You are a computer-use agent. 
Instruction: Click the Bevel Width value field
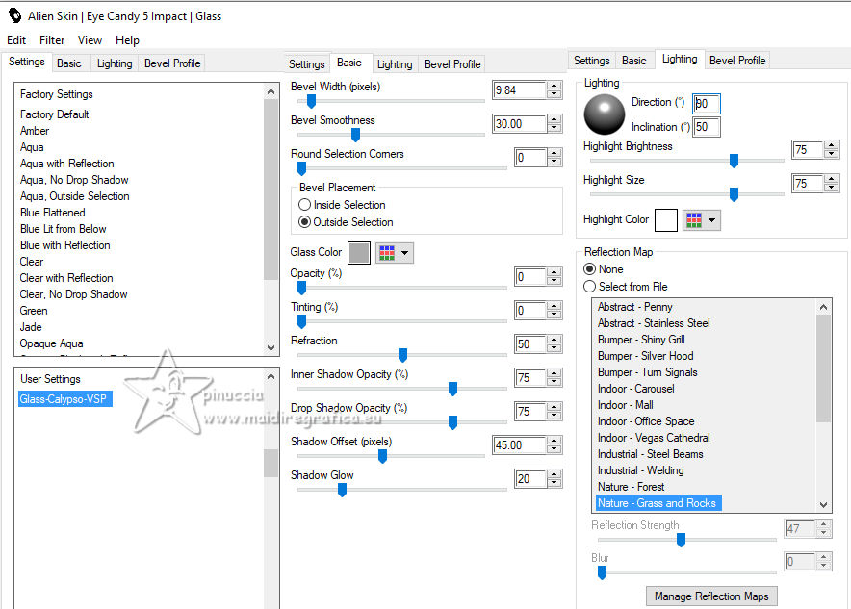click(x=519, y=90)
